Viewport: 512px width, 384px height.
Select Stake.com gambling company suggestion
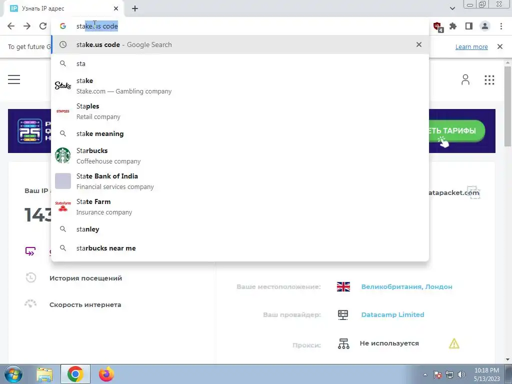(240, 86)
